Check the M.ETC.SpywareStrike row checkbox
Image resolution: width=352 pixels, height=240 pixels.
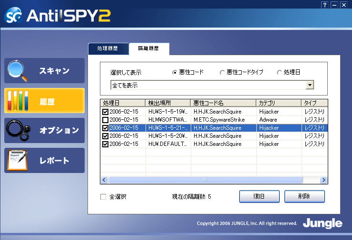click(105, 120)
